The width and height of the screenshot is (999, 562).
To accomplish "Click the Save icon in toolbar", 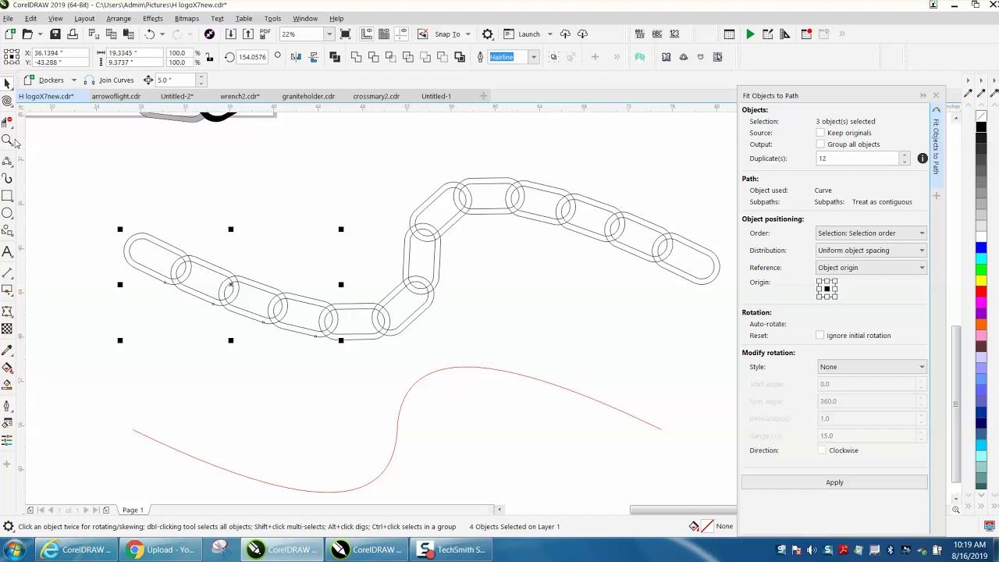I will click(55, 34).
